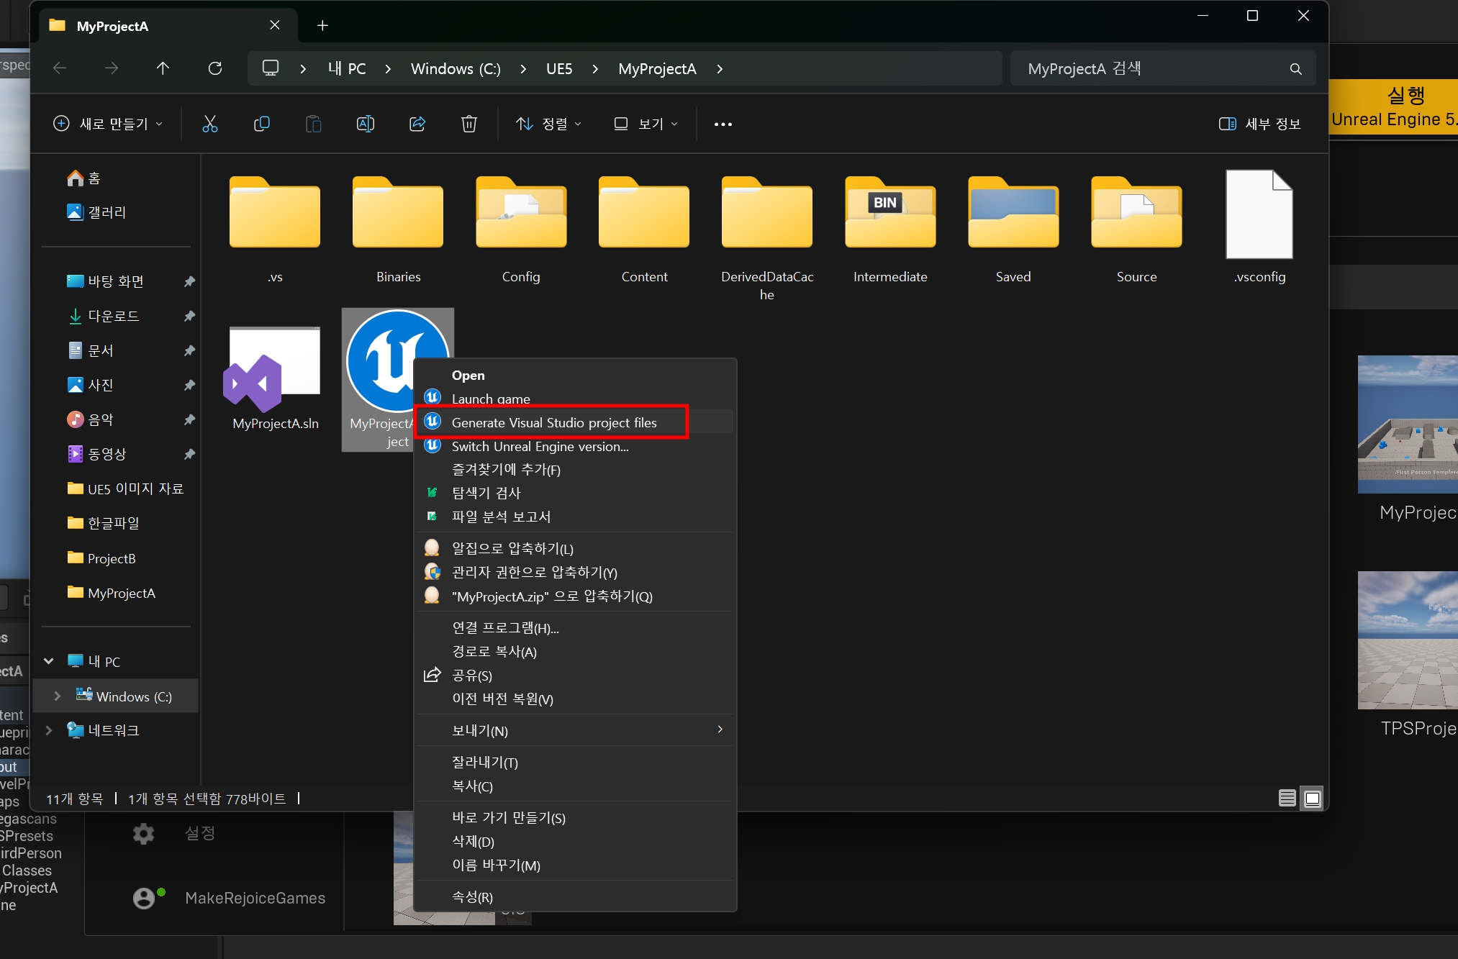Image resolution: width=1458 pixels, height=959 pixels.
Task: Close the MyProjectA Explorer tab
Action: pos(275,25)
